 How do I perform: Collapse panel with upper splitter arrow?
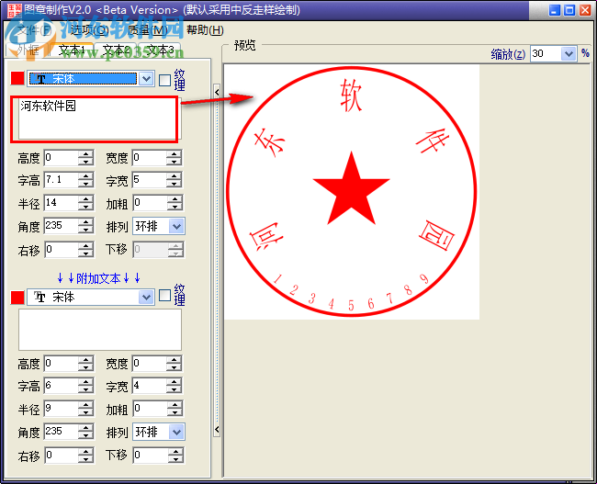click(x=217, y=92)
